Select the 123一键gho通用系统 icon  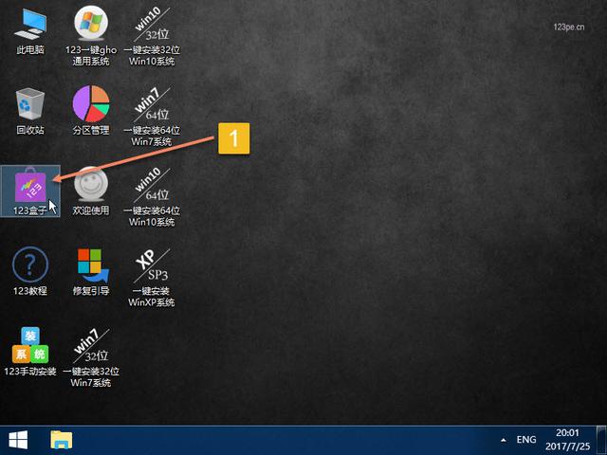point(91,36)
